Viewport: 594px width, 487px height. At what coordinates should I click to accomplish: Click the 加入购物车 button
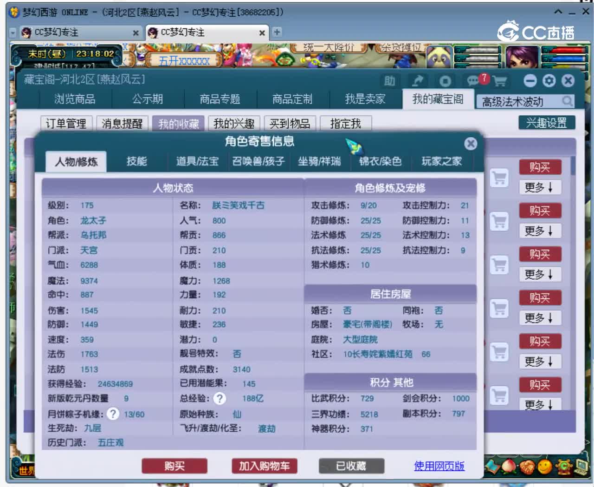tap(265, 466)
